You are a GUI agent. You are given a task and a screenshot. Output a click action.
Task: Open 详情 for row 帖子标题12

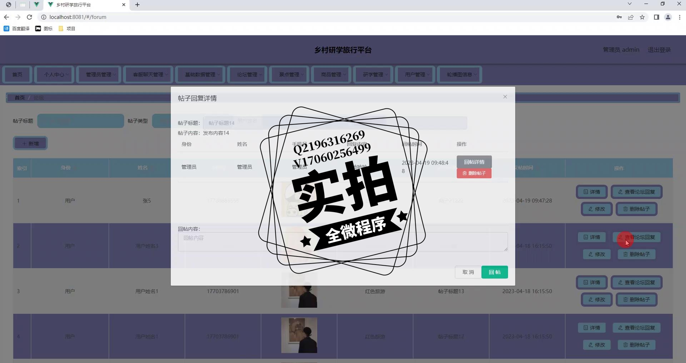[x=592, y=328]
